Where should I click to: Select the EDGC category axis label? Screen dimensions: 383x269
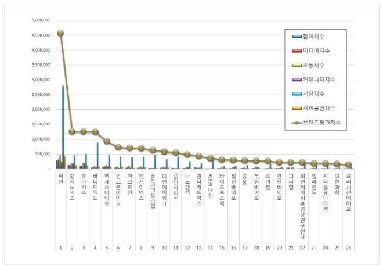point(244,178)
